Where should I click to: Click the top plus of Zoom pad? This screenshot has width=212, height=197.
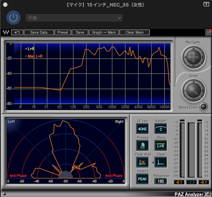click(x=194, y=82)
